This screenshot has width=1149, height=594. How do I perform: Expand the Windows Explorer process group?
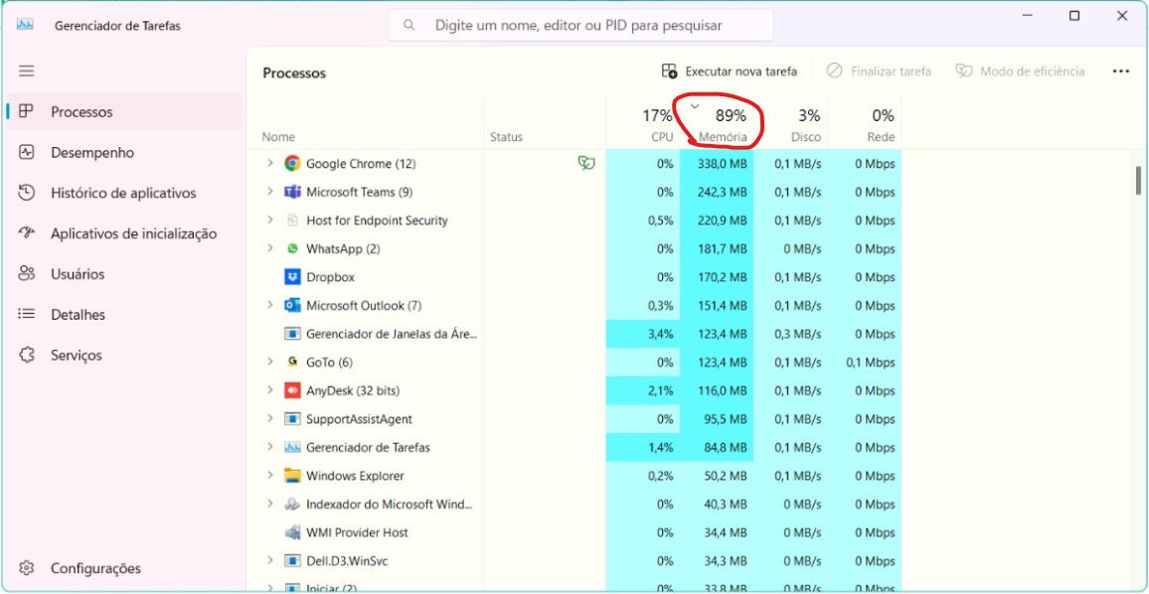point(269,476)
